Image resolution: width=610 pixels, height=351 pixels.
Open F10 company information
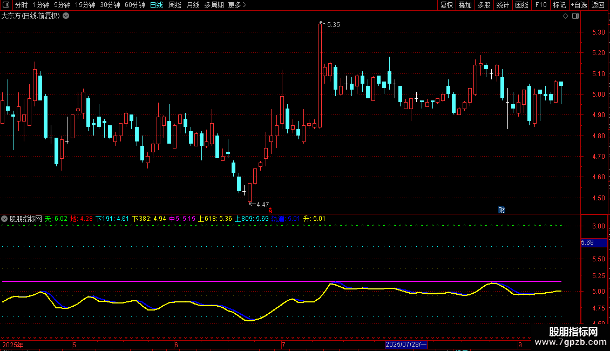click(541, 5)
